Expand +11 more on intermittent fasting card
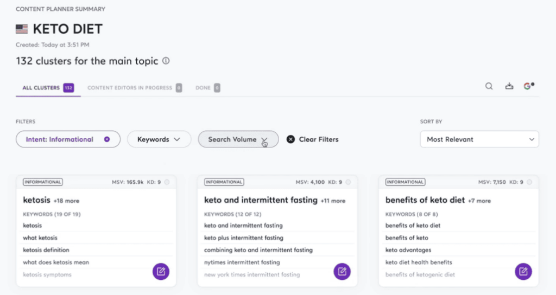Image resolution: width=556 pixels, height=295 pixels. click(x=333, y=201)
